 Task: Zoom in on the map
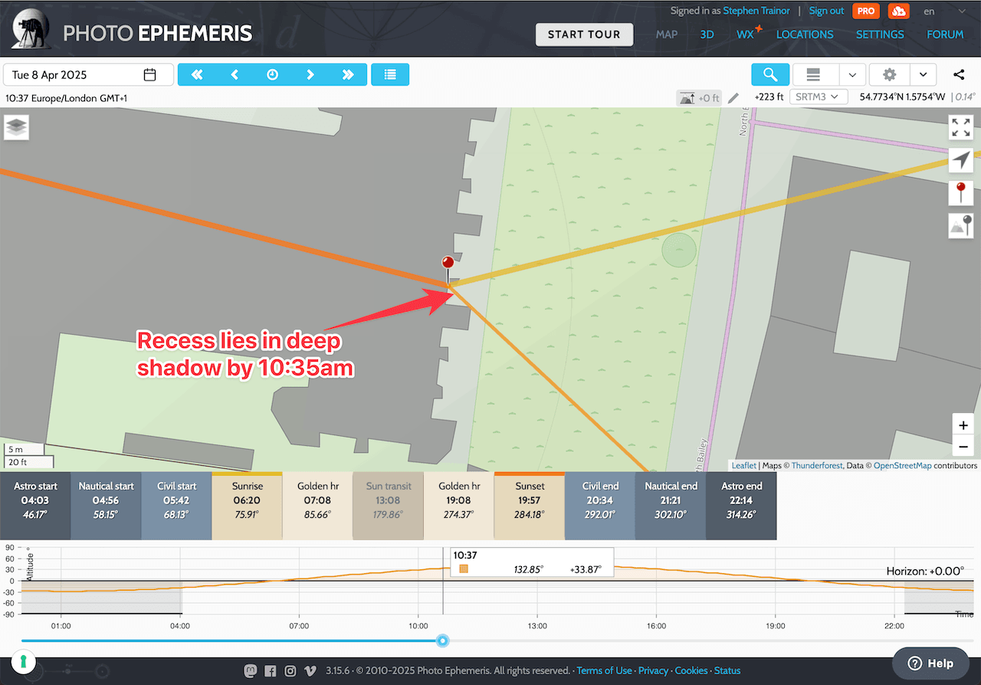pyautogui.click(x=963, y=425)
